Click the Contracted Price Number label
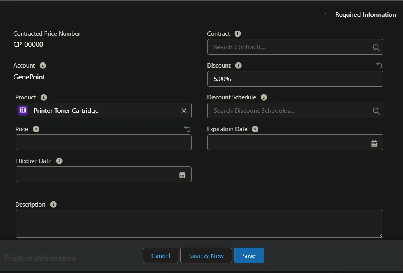Screen dimensions: 403x273 point(47,34)
